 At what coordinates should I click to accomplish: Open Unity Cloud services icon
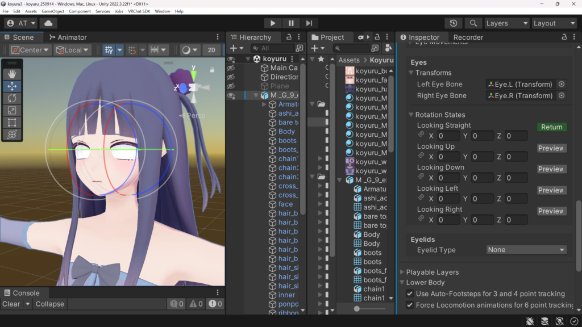click(x=48, y=23)
